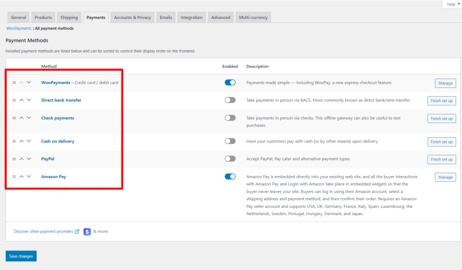Move WooPayments down using the arrow icon
Image resolution: width=462 pixels, height=270 pixels.
pyautogui.click(x=29, y=82)
